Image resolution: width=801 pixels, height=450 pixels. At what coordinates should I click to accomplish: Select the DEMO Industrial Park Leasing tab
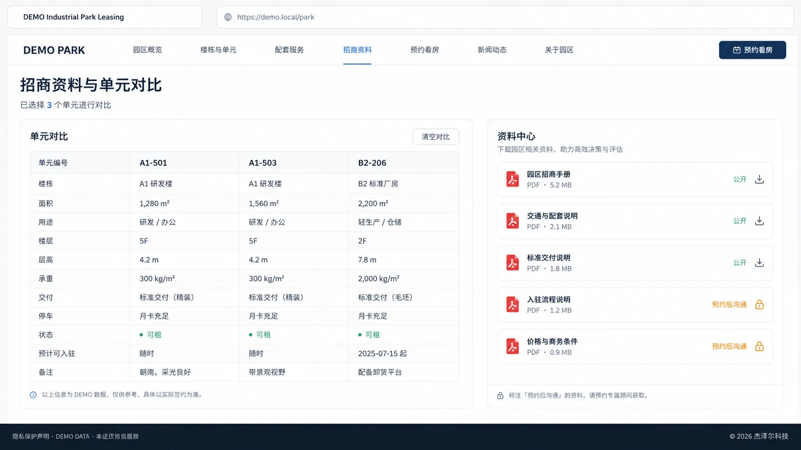pyautogui.click(x=105, y=17)
